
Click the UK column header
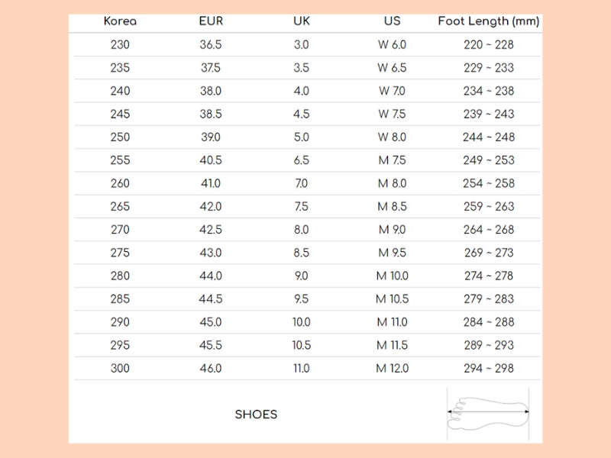click(301, 21)
